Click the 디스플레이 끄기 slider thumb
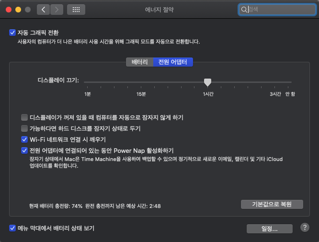 tap(207, 82)
